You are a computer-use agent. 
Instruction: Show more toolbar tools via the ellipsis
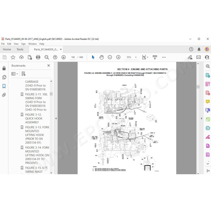coord(164,57)
